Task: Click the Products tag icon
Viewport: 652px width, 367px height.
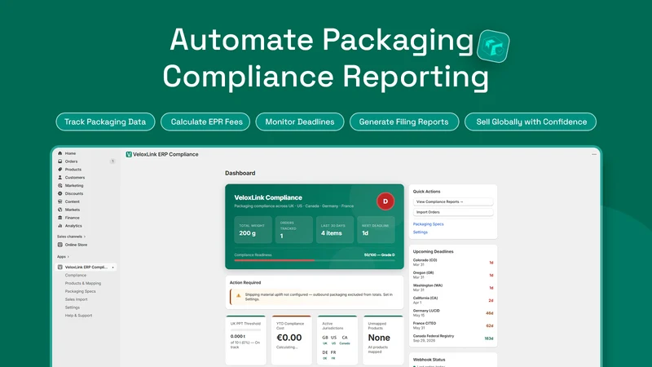Action: (x=59, y=170)
